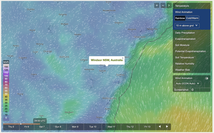Click the Mudgee label on the map
214x133 pixels.
click(x=65, y=24)
